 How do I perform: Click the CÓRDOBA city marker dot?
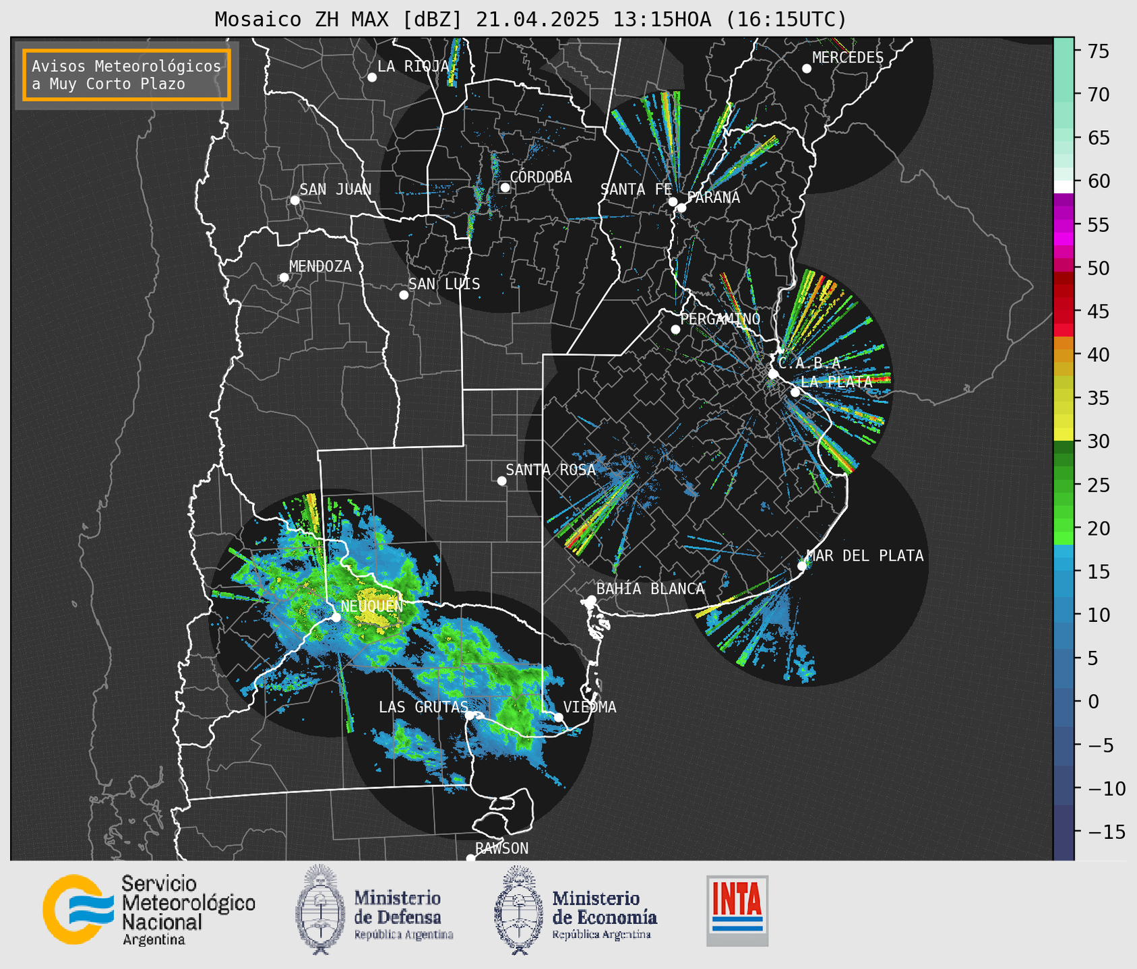pyautogui.click(x=505, y=187)
